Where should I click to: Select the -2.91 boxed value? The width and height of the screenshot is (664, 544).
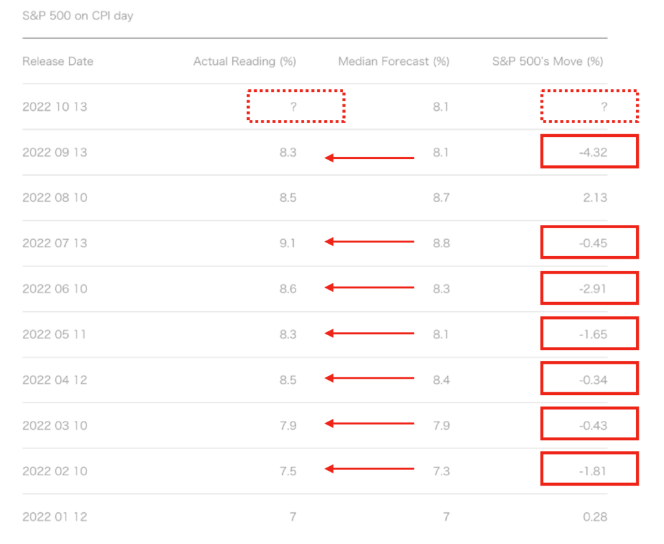(x=589, y=289)
